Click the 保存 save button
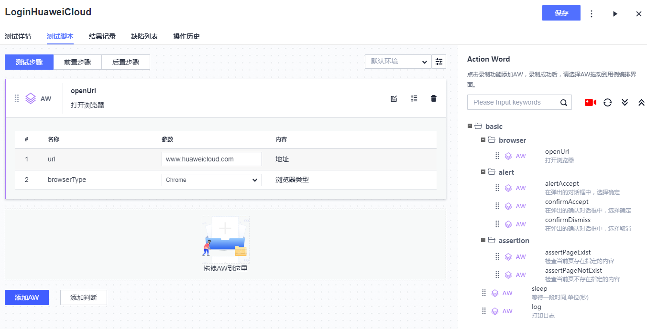This screenshot has width=647, height=329. [x=561, y=13]
